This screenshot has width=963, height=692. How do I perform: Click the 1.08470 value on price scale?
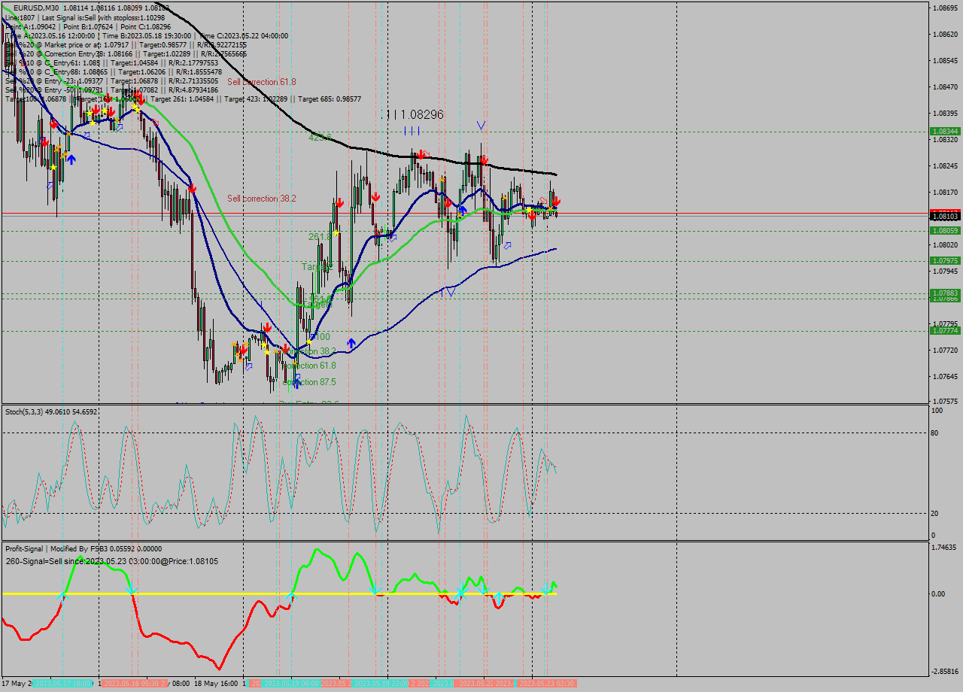(x=945, y=86)
